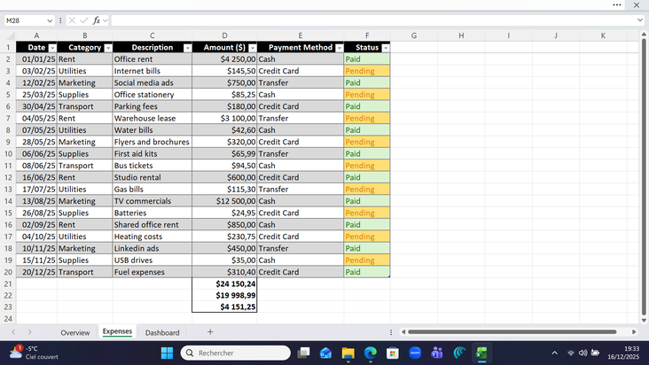Open Outlook from the taskbar
The width and height of the screenshot is (649, 365).
click(x=325, y=353)
